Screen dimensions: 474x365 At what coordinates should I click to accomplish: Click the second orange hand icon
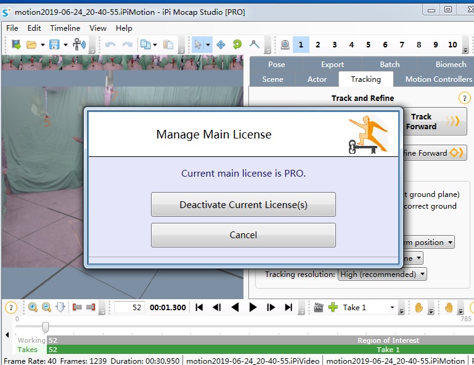click(x=449, y=307)
